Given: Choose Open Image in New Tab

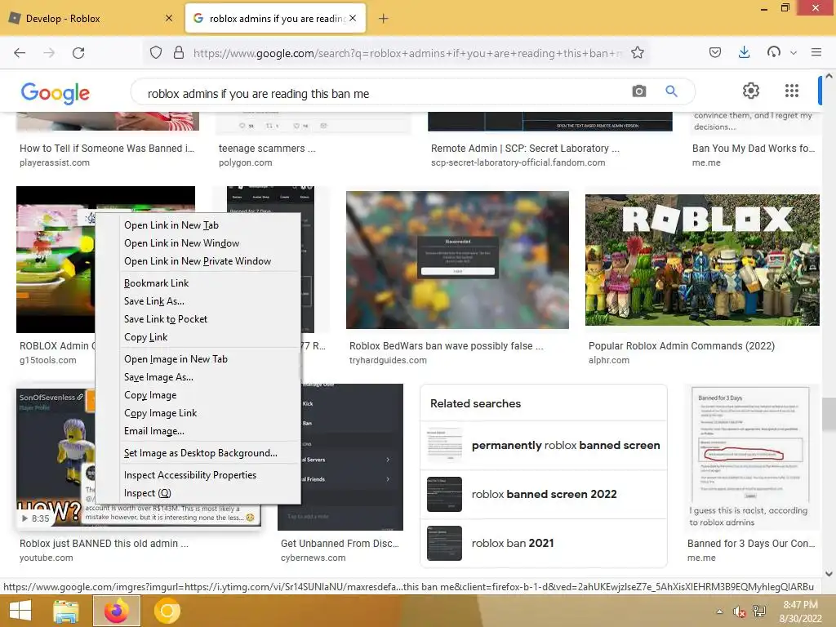Looking at the screenshot, I should [198, 359].
